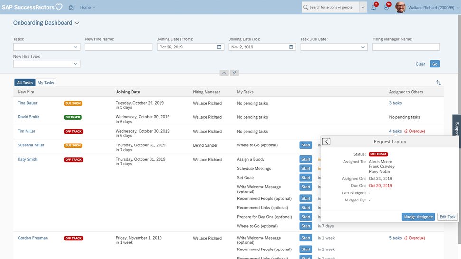Click the sort arrows icon above table

tap(438, 83)
